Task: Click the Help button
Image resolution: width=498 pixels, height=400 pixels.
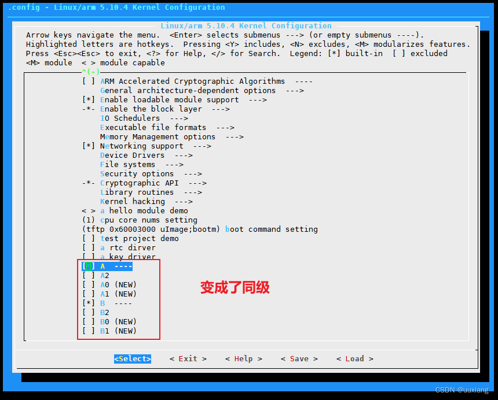Action: pyautogui.click(x=244, y=359)
